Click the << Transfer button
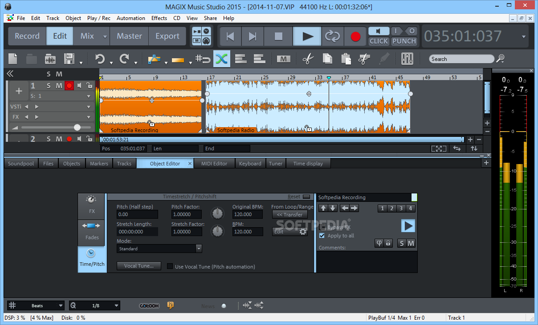The width and height of the screenshot is (538, 325). (289, 215)
